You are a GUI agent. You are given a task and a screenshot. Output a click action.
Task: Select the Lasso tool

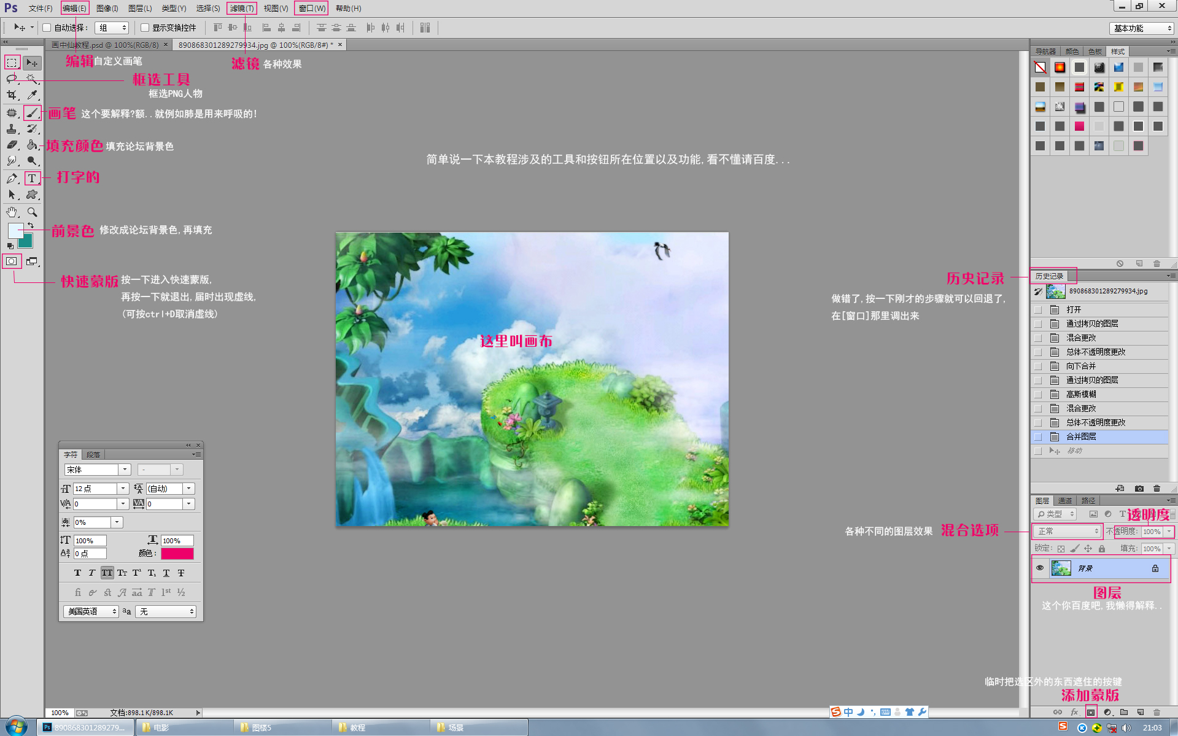point(12,79)
